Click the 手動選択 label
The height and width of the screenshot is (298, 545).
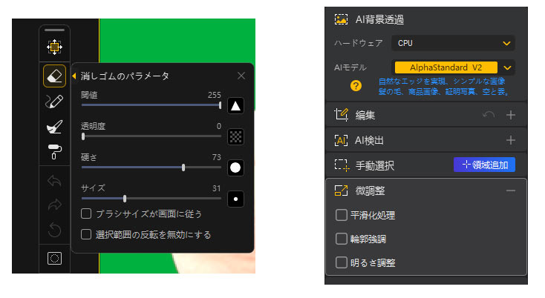tap(375, 166)
